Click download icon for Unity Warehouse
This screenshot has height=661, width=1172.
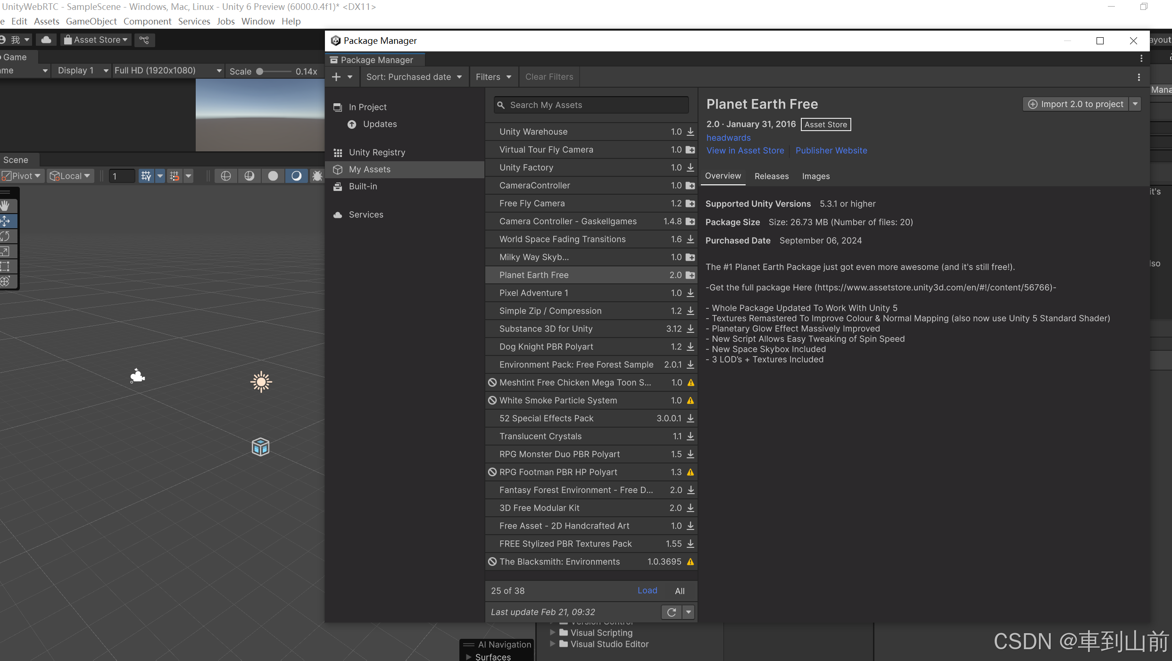coord(690,132)
